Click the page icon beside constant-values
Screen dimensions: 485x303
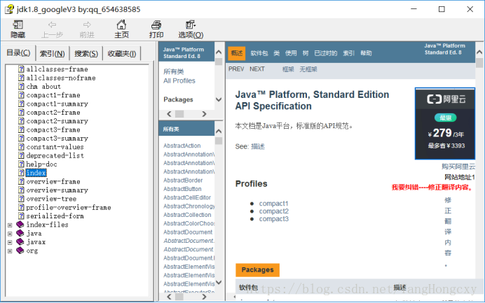pyautogui.click(x=21, y=147)
